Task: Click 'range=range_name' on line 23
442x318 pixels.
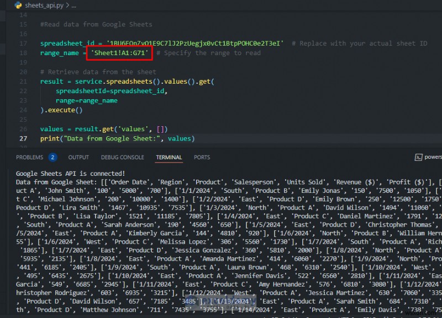Action: point(87,100)
